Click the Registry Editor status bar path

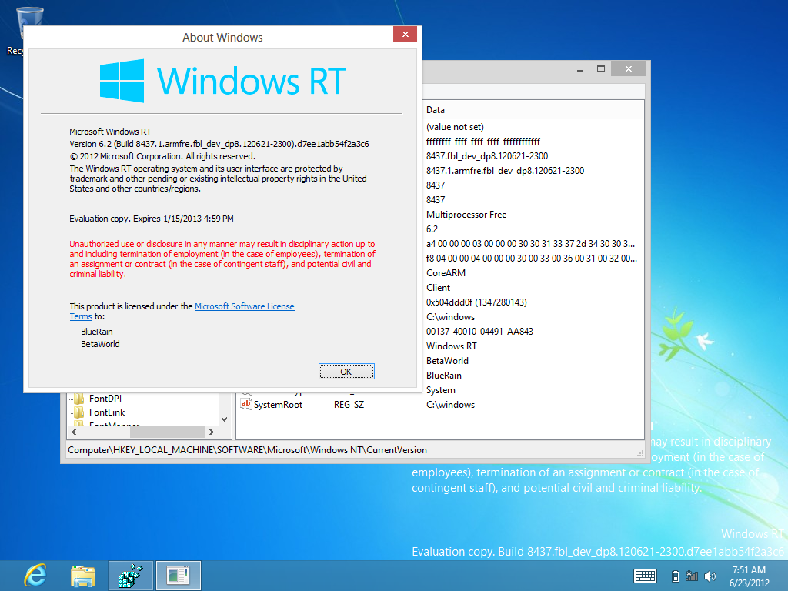pos(247,450)
